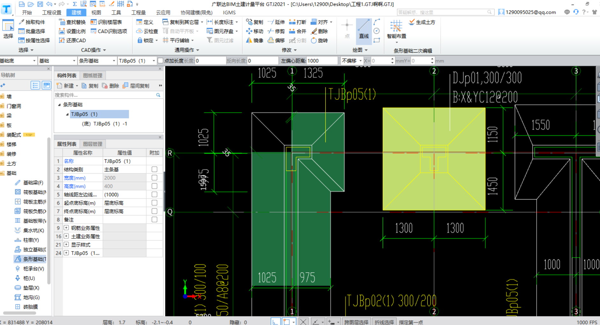The height and width of the screenshot is (325, 600).
Task: Select the 选择 selection tool
Action: (x=8, y=29)
